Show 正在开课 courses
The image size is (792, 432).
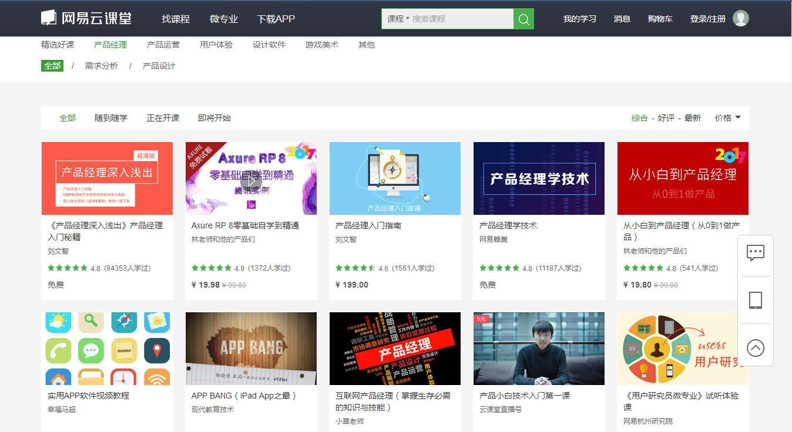click(x=163, y=118)
